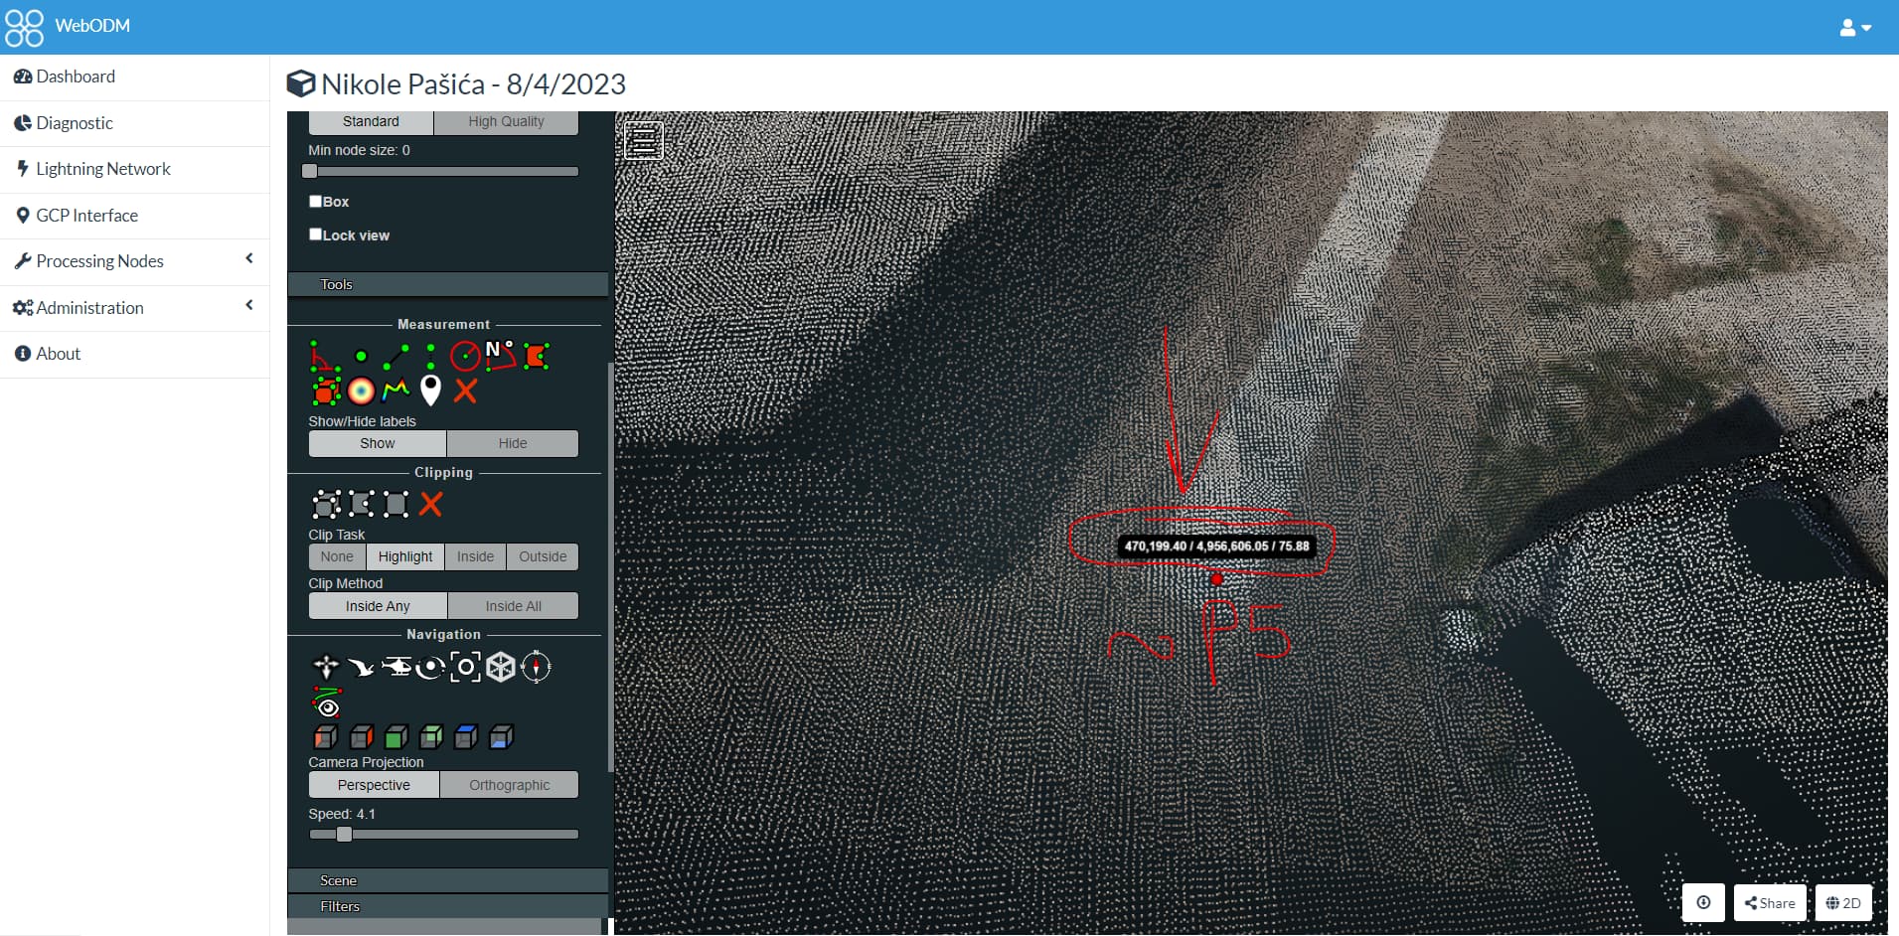This screenshot has height=936, width=1899.
Task: Go to the Dashboard
Action: pyautogui.click(x=75, y=77)
